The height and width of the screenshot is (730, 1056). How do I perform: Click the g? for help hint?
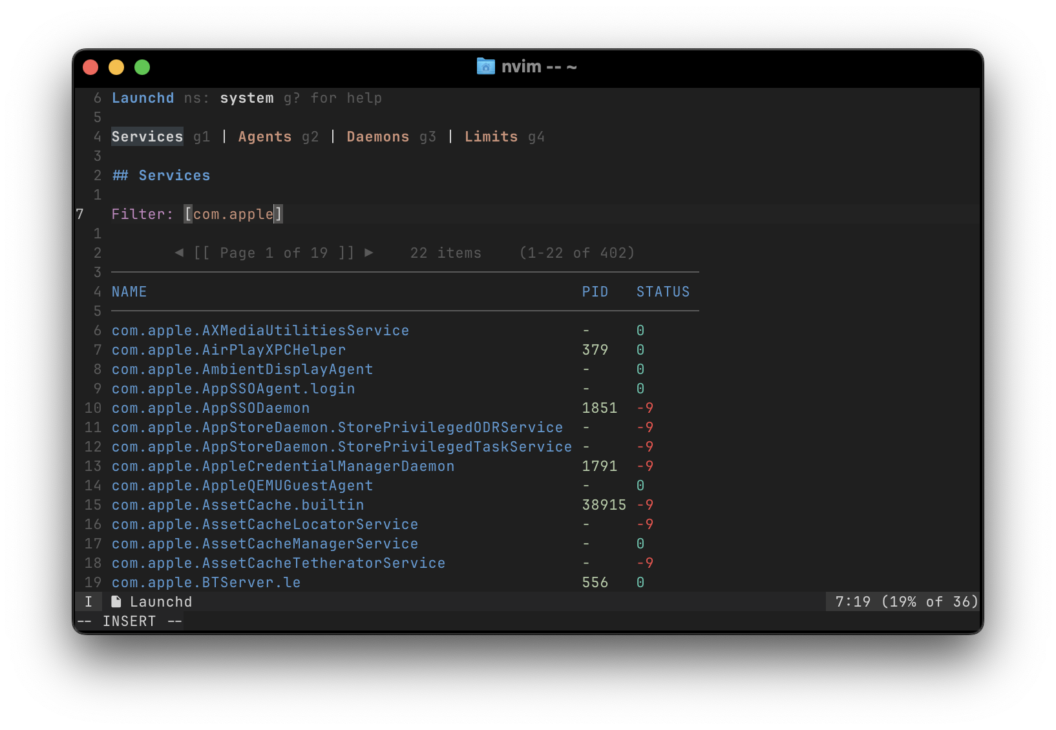click(x=333, y=98)
